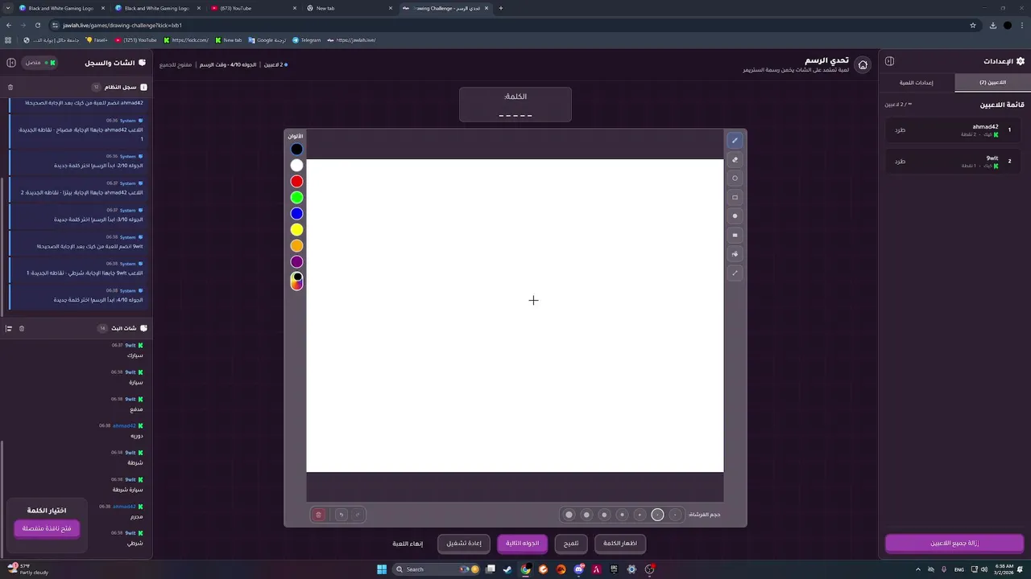Screen dimensions: 1031x579
Task: Select the outlined circle shape tool
Action: pos(735,179)
